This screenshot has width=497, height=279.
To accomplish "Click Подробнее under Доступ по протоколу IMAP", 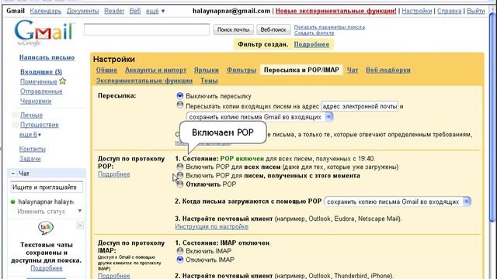I will (114, 276).
